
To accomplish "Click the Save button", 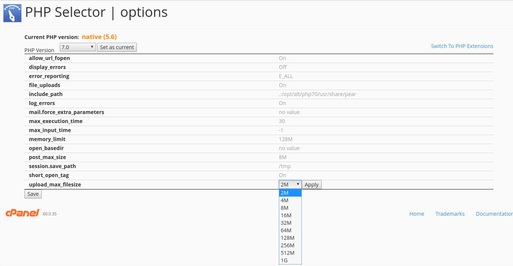I will point(33,194).
